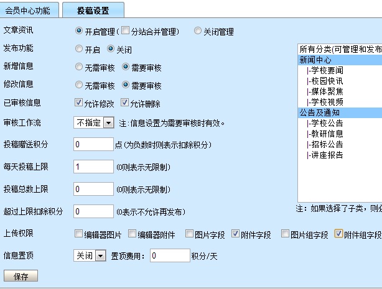The width and height of the screenshot is (382, 289).
Task: Toggle the 允许删除 checkbox
Action: point(125,103)
